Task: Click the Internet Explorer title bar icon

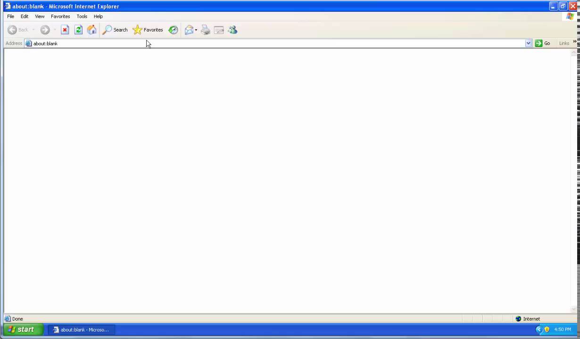Action: [8, 6]
